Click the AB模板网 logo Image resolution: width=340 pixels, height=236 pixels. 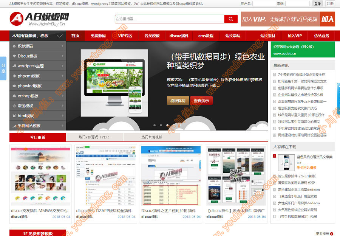coord(39,19)
